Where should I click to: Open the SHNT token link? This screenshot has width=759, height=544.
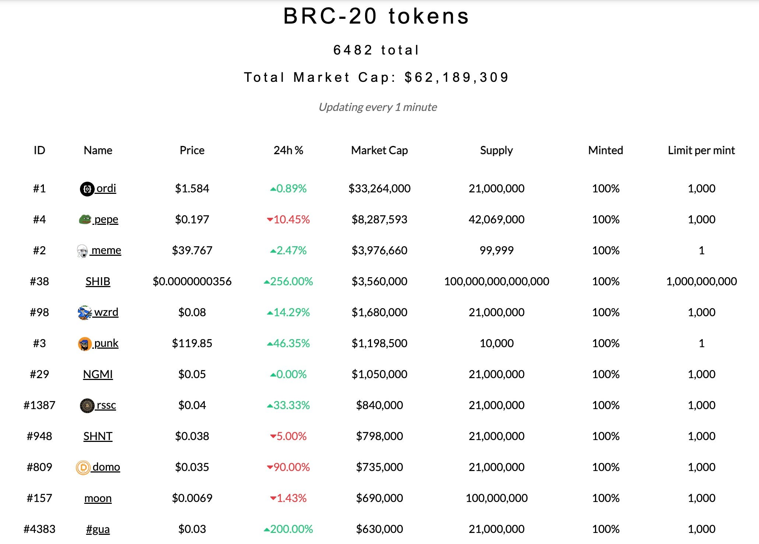98,436
